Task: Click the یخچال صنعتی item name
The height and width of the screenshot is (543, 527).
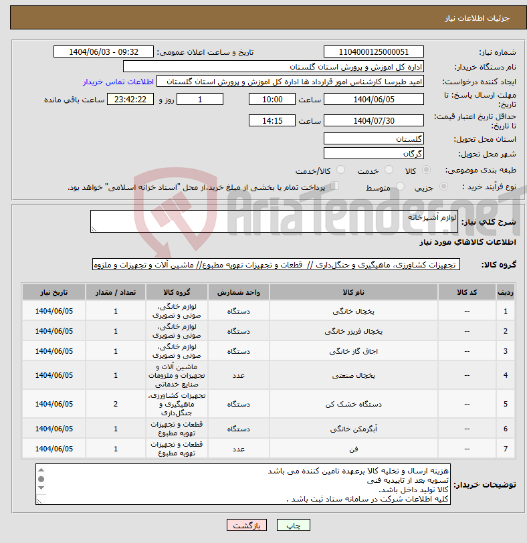Action: coord(354,375)
